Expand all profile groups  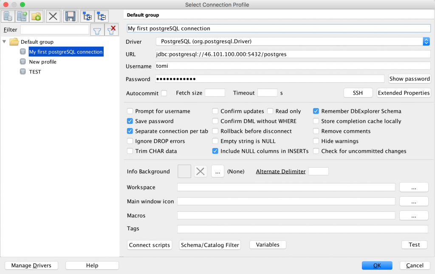tap(88, 16)
